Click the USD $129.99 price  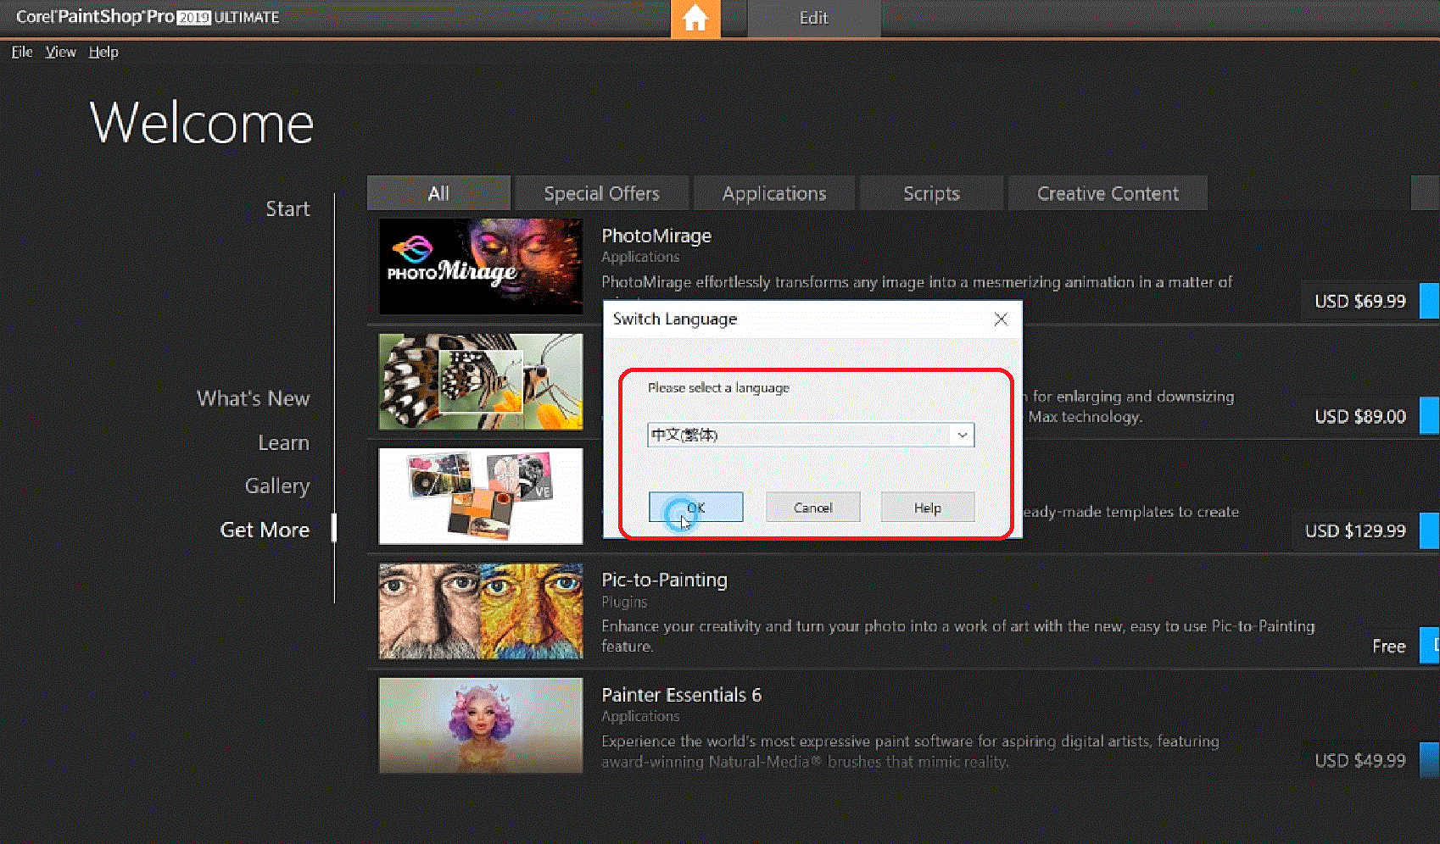(x=1355, y=530)
